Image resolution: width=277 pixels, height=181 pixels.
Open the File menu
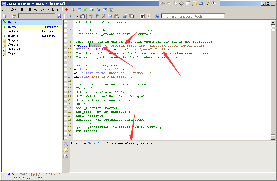click(5, 9)
